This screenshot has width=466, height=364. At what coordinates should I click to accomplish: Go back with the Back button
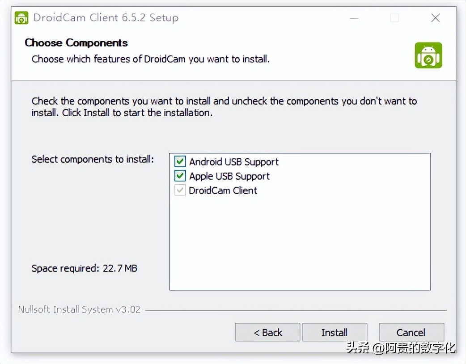coord(267,333)
